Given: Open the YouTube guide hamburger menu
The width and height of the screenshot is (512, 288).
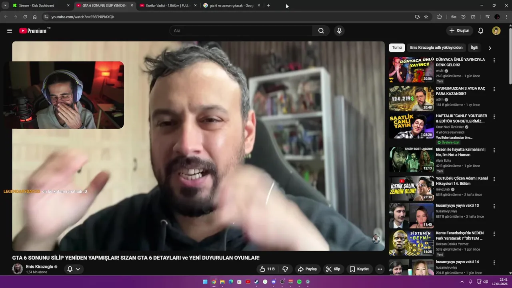Looking at the screenshot, I should 10,31.
